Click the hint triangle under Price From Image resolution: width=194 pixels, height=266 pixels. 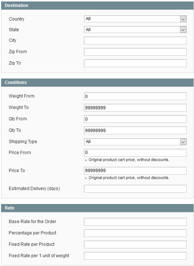[x=86, y=160]
